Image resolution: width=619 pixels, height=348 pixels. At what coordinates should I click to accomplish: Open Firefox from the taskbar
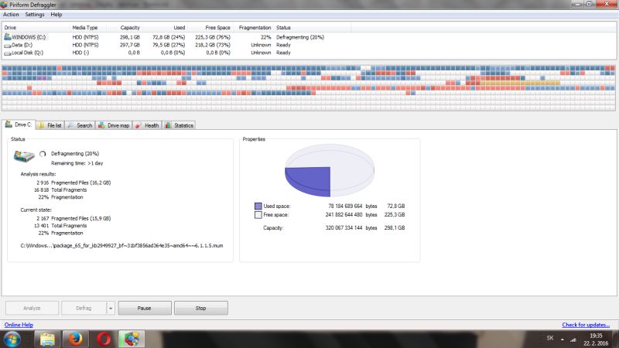(75, 339)
